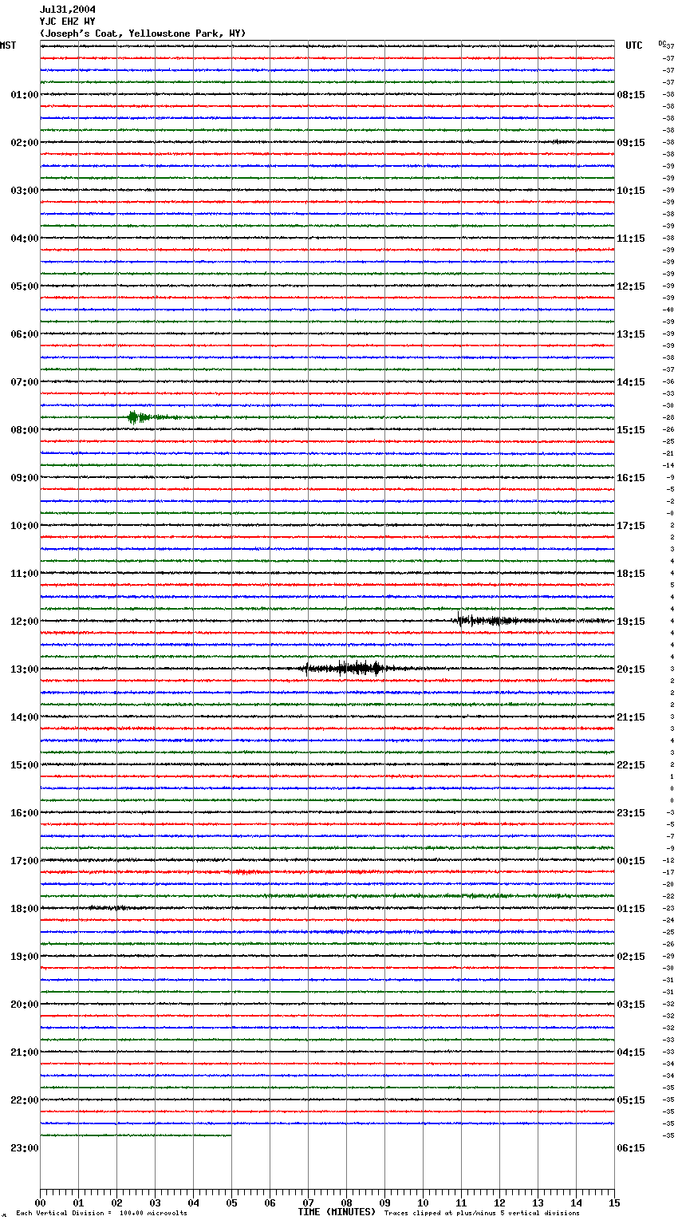Click the UTC timezone header label

click(634, 45)
